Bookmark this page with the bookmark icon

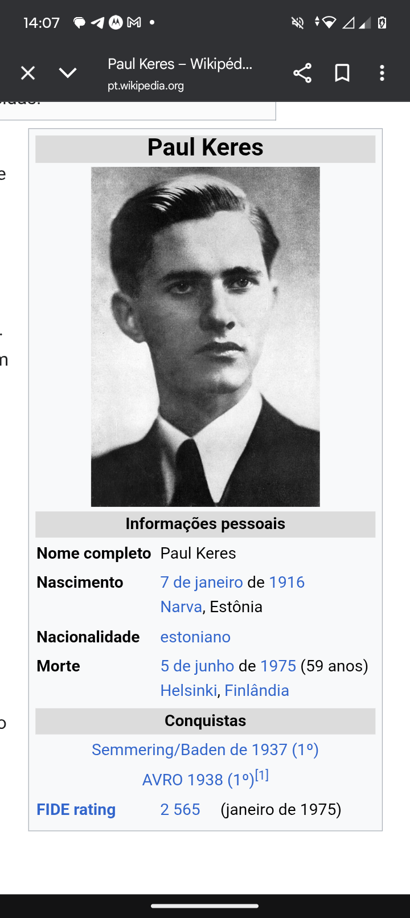(342, 73)
